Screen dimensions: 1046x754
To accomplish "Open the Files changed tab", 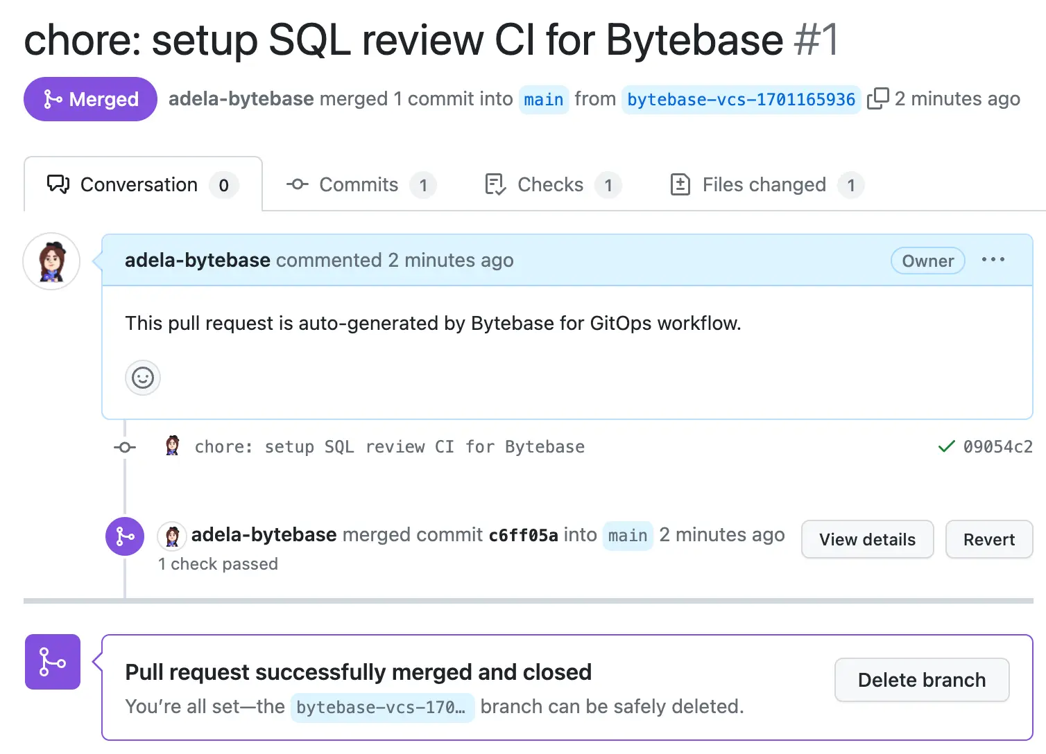I will 766,185.
